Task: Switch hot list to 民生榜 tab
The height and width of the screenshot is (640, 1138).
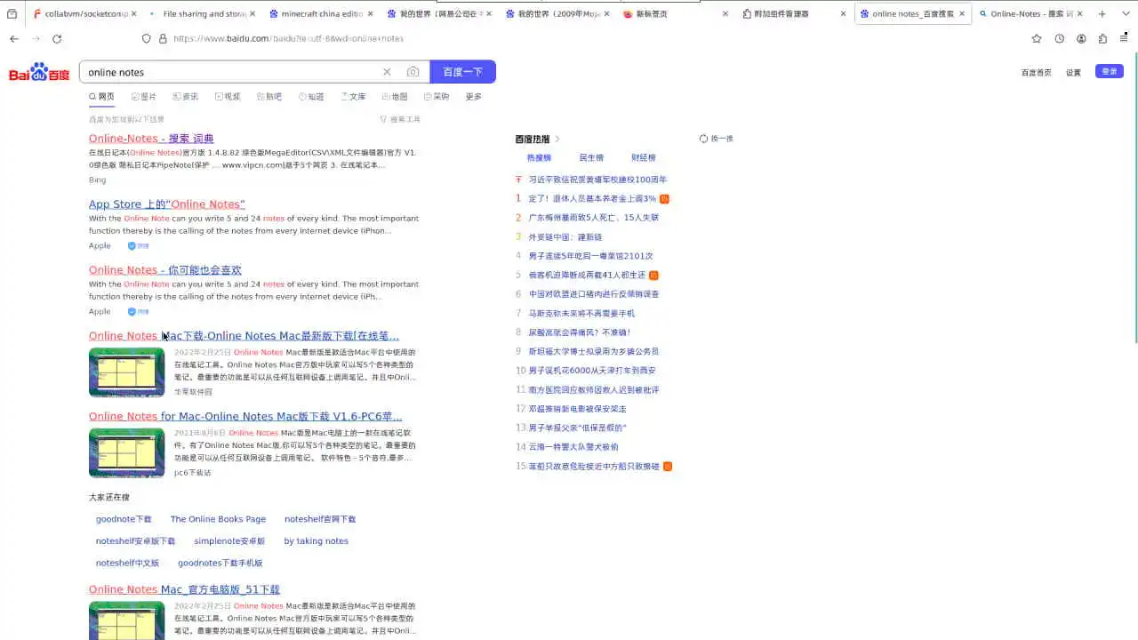Action: tap(591, 157)
